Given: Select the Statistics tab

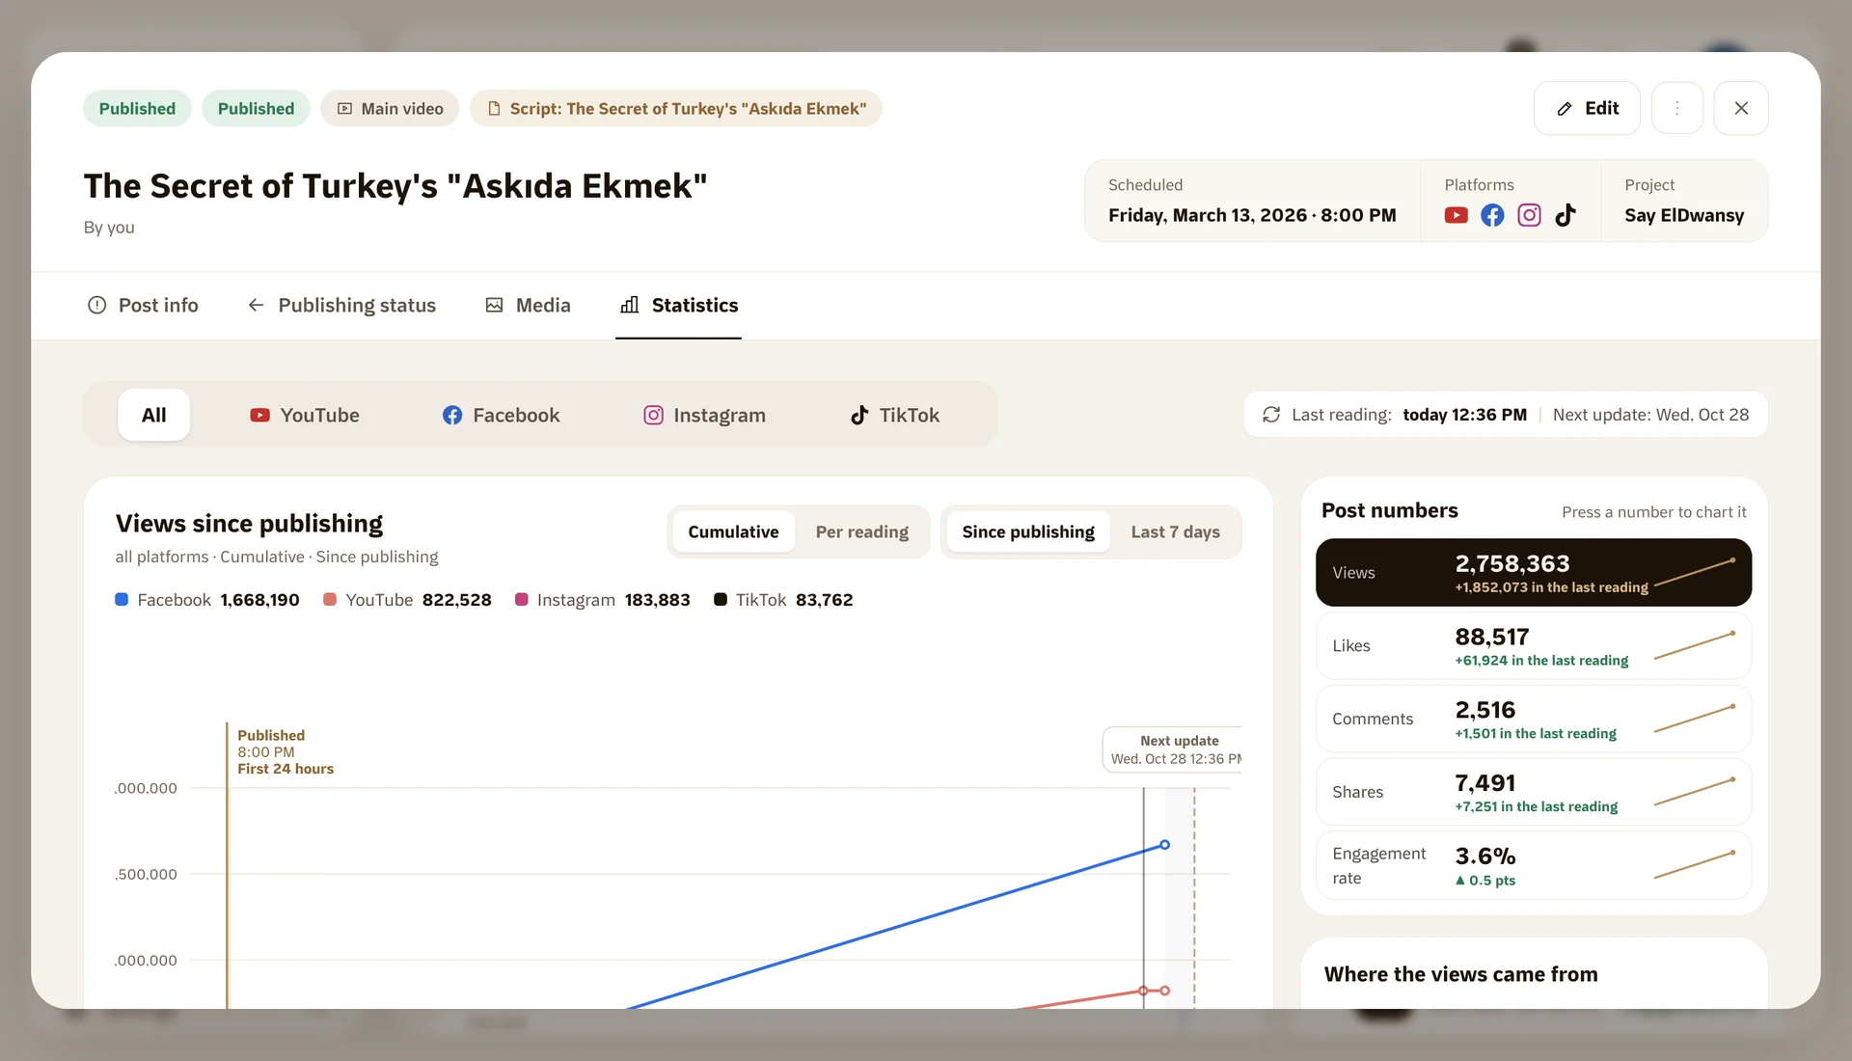Looking at the screenshot, I should [678, 305].
